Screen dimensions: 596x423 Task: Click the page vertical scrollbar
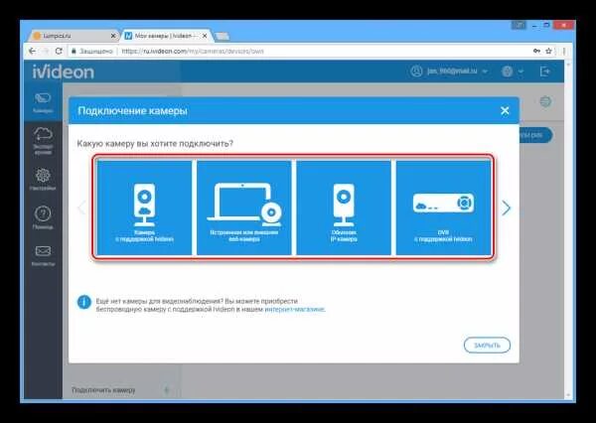click(x=568, y=229)
